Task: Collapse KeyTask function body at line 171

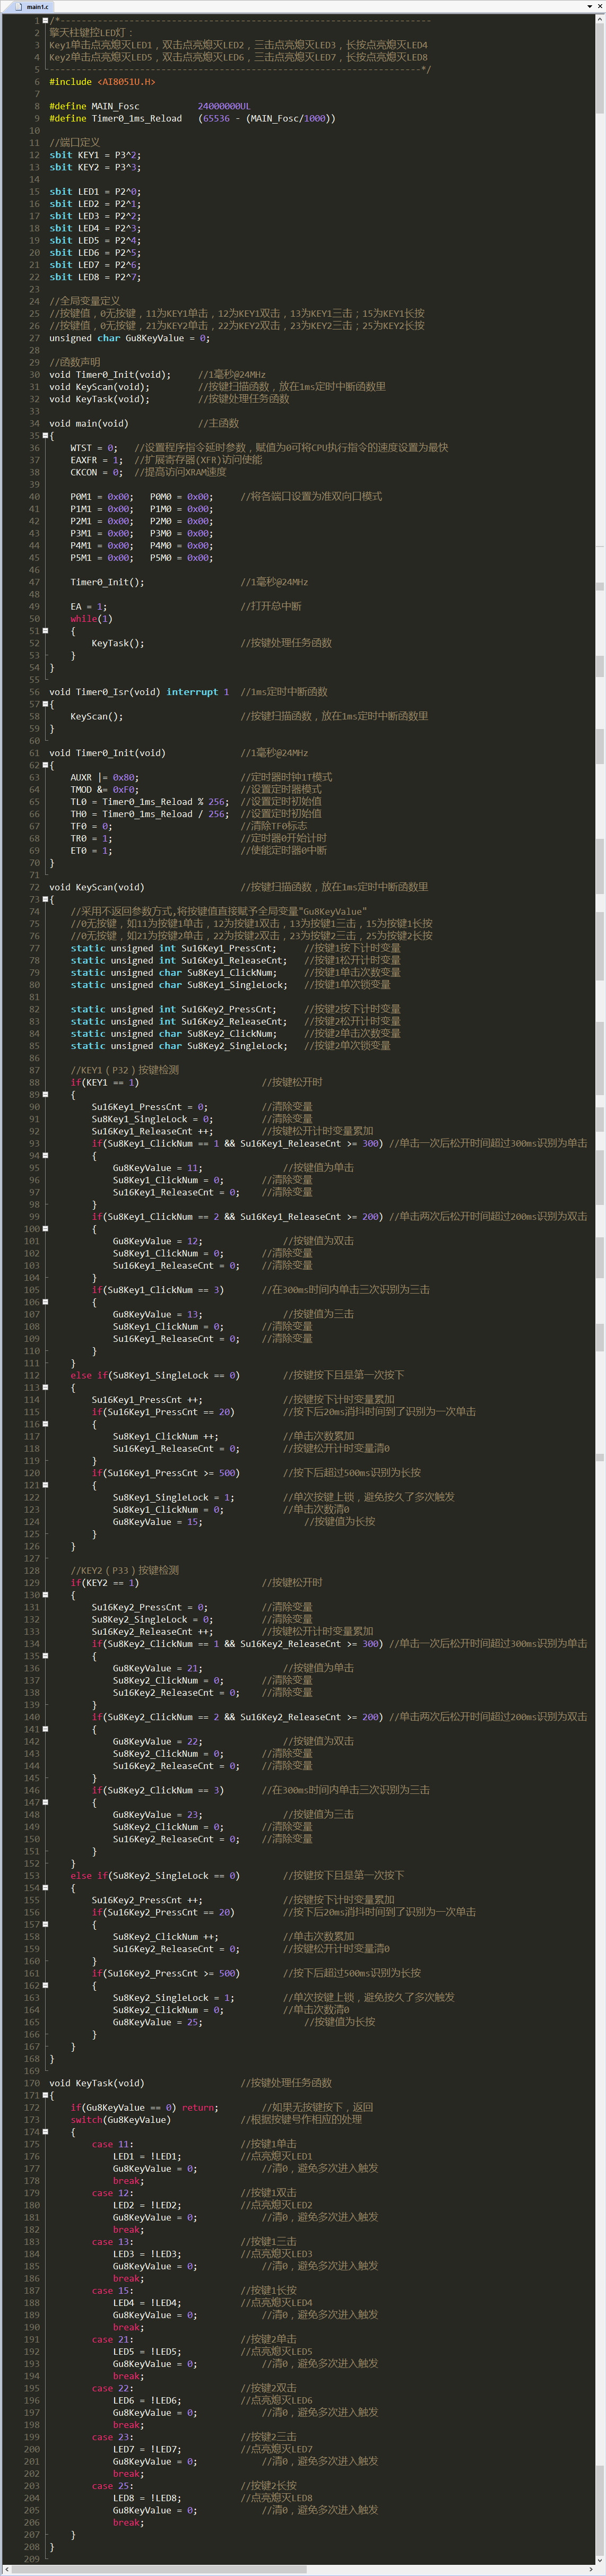Action: [x=45, y=2095]
